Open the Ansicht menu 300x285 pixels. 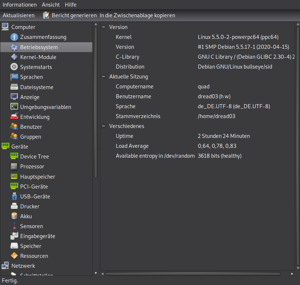click(51, 5)
